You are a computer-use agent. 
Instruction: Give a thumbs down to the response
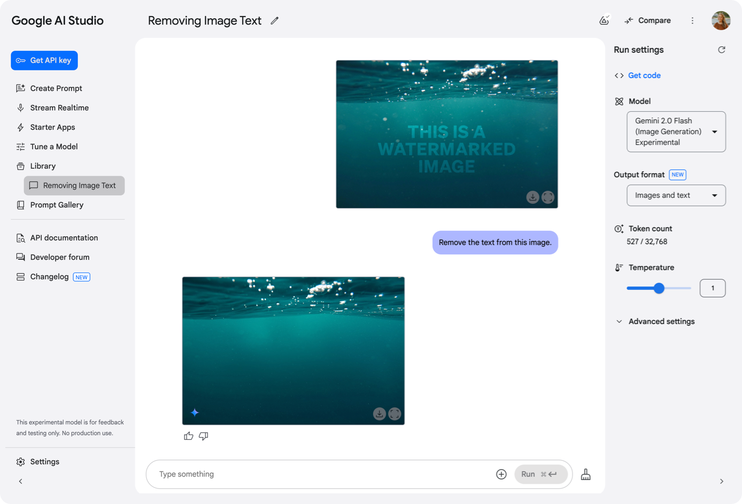click(x=203, y=436)
